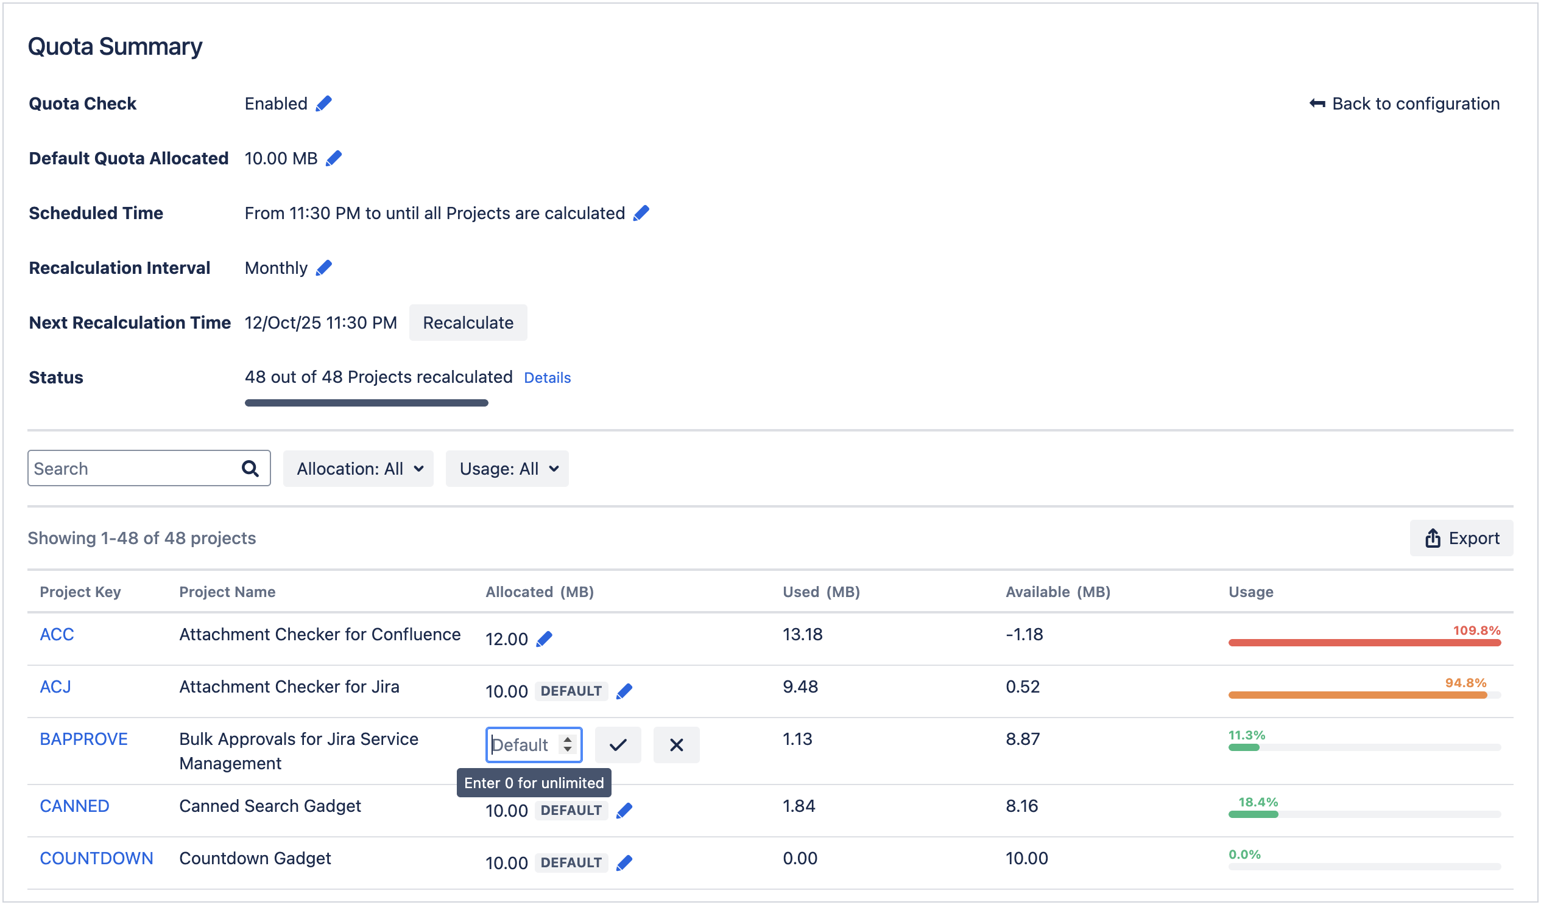Viewport: 1541px width, 905px height.
Task: Open the Details link in Status
Action: click(548, 379)
